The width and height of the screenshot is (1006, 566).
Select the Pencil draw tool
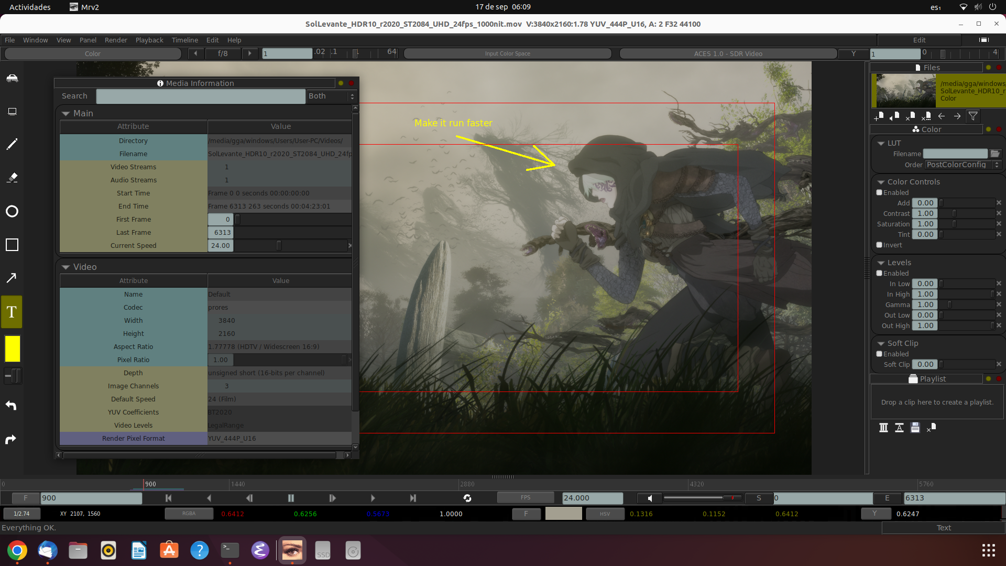12,144
